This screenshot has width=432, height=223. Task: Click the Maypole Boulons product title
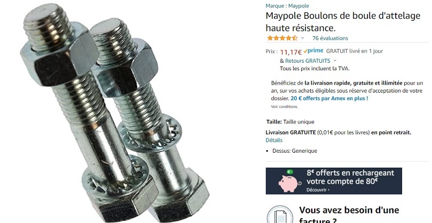(343, 22)
